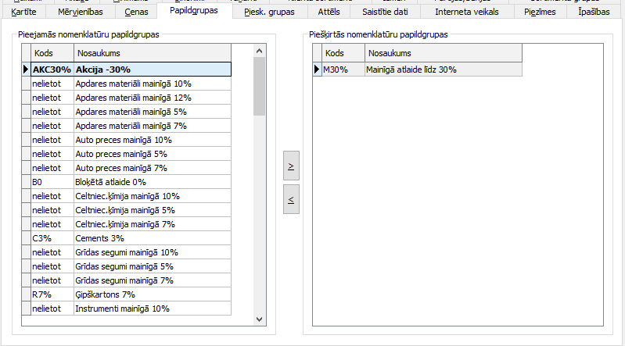The image size is (625, 346).
Task: Select the Bloķētā atlaide 0% row
Action: pos(153,182)
